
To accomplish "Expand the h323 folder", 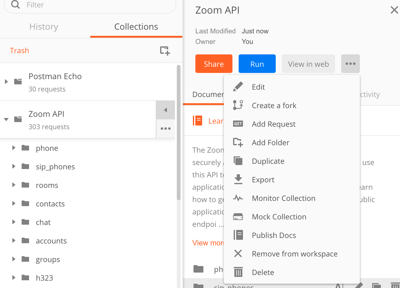I will click(14, 278).
